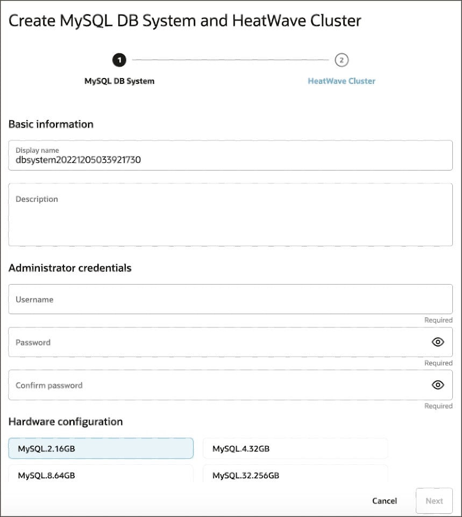
Task: Select the MySQL.2.16GB configuration card
Action: [101, 448]
